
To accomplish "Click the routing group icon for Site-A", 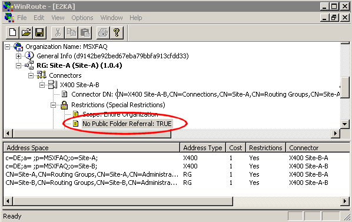I will (x=29, y=65).
